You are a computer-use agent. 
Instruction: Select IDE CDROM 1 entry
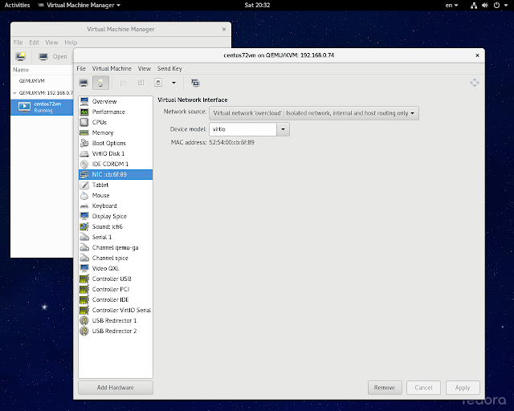pyautogui.click(x=116, y=164)
